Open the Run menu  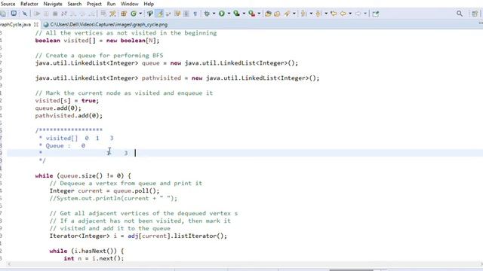(x=111, y=4)
